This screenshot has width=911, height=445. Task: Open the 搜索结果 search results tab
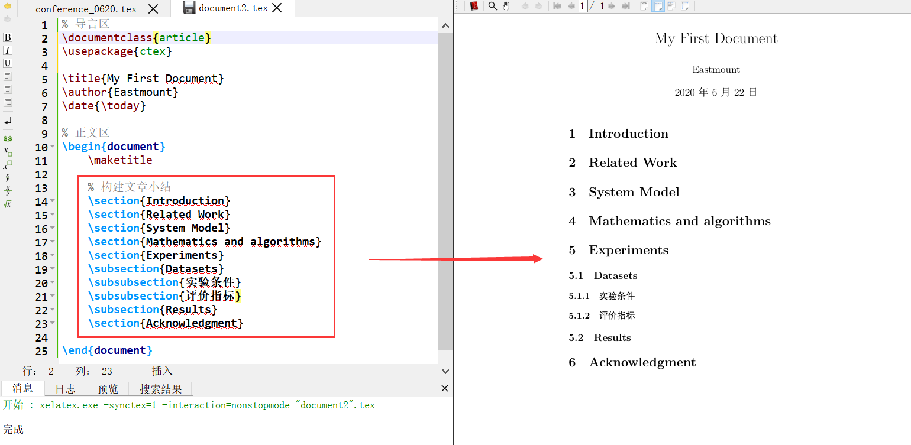coord(161,389)
